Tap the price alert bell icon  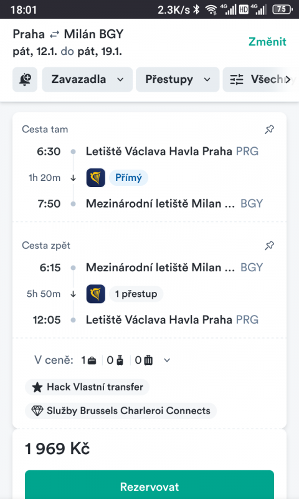click(x=25, y=79)
